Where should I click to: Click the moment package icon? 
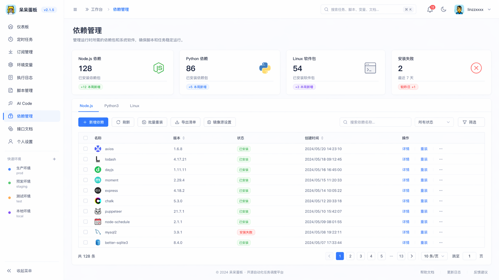[98, 180]
